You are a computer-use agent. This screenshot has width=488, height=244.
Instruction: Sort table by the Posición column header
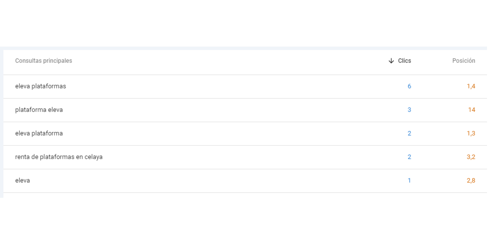click(x=463, y=61)
